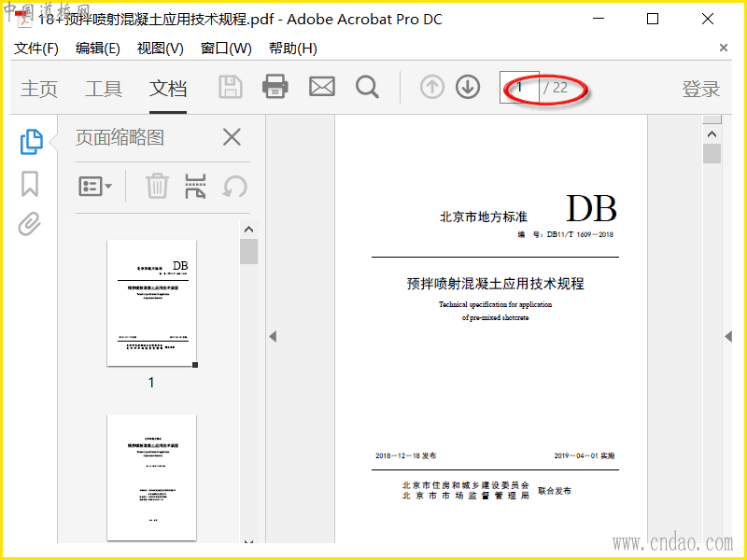Click the page layout print-range icon
The image size is (747, 560).
pos(195,186)
